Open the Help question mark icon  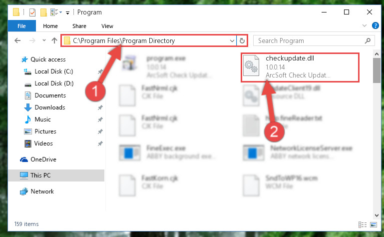[x=375, y=25]
